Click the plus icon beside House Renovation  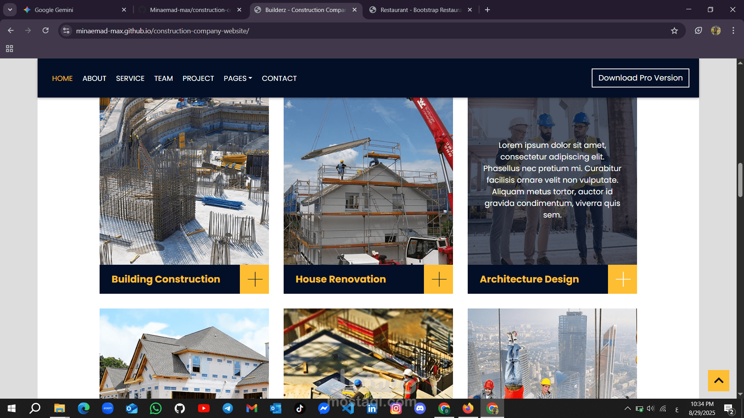[x=439, y=279]
